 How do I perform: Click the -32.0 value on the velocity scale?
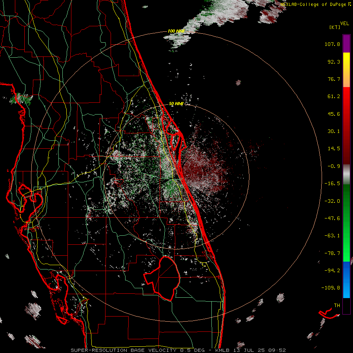tap(332, 201)
